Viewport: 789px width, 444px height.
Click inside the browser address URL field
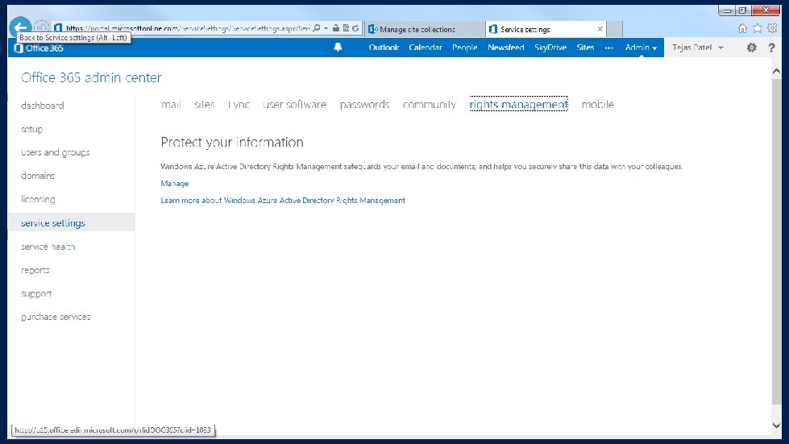[188, 29]
